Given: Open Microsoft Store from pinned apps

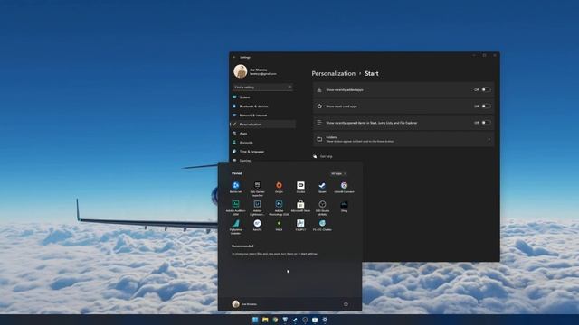Looking at the screenshot, I should coord(300,206).
